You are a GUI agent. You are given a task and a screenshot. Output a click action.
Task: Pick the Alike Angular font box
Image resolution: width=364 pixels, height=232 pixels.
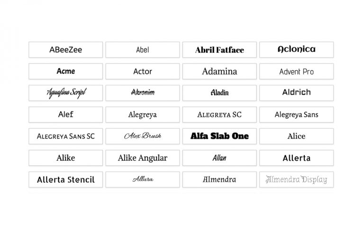pyautogui.click(x=143, y=158)
